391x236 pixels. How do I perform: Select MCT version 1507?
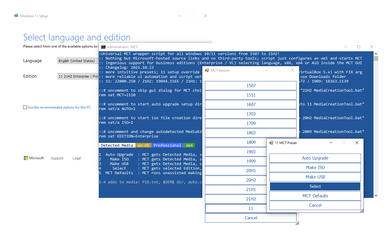click(x=251, y=85)
